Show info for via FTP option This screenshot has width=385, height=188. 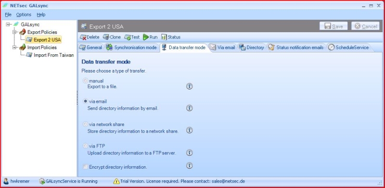pos(189,152)
